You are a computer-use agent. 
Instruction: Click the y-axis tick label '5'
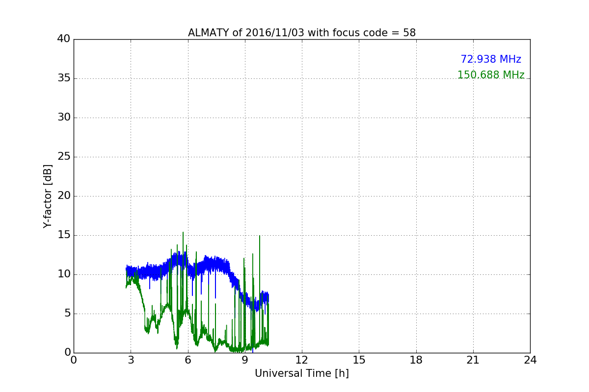click(x=68, y=313)
